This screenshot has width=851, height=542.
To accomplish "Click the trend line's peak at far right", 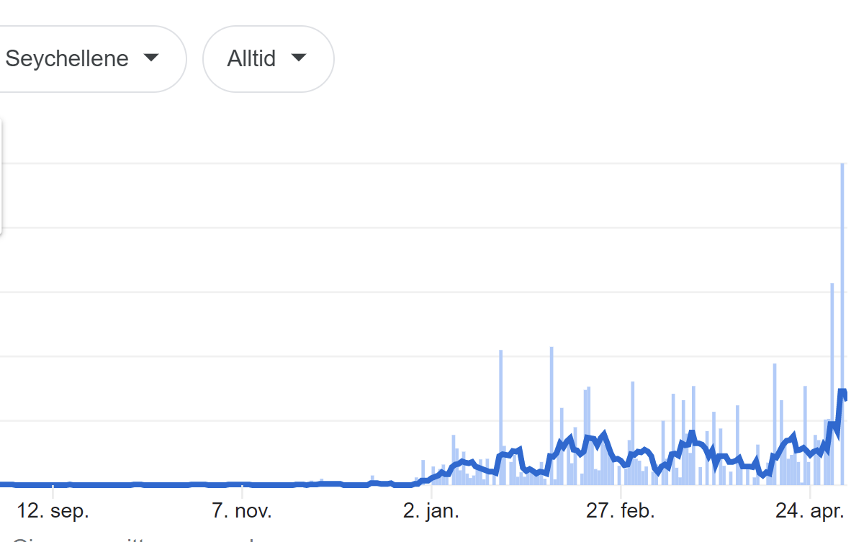I will tap(842, 392).
